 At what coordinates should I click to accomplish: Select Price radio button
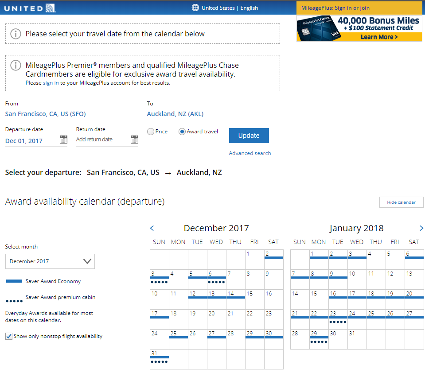(150, 132)
